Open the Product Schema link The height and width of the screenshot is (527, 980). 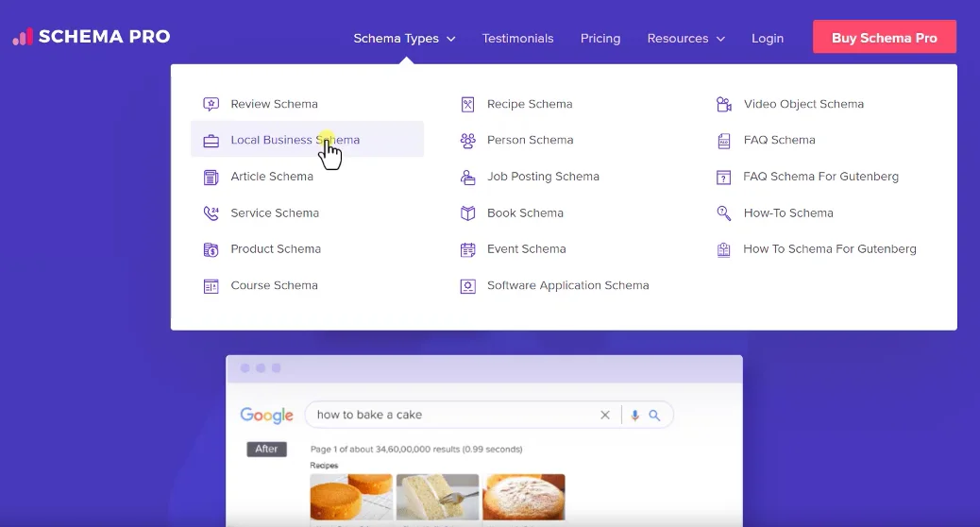276,248
